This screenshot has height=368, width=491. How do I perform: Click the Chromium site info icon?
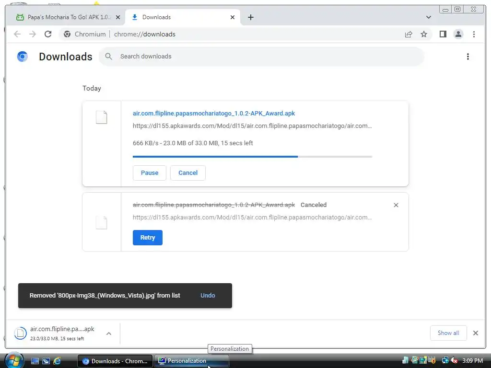[x=67, y=34]
